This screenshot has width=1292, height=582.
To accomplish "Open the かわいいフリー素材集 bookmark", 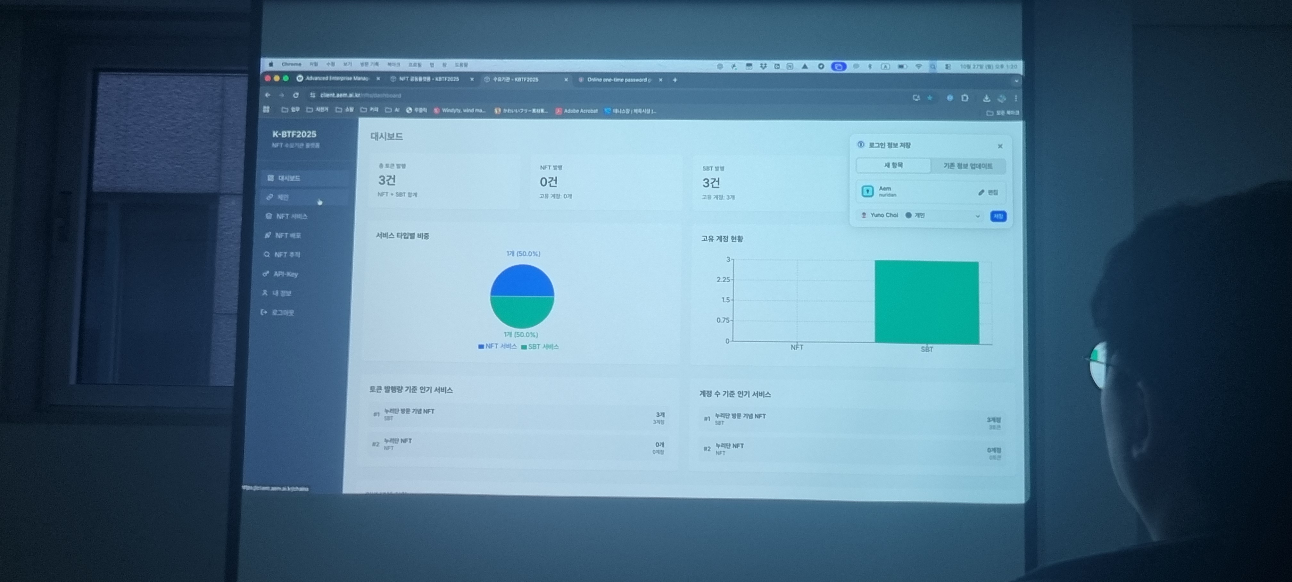I will point(521,111).
